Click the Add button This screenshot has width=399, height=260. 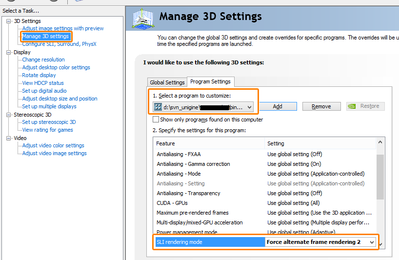click(x=277, y=106)
